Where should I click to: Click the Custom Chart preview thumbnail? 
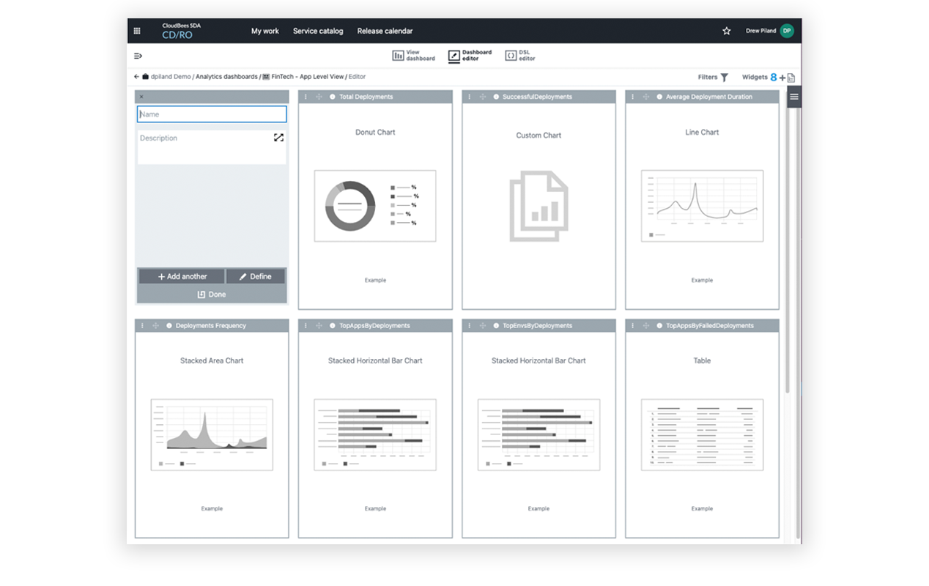(538, 206)
